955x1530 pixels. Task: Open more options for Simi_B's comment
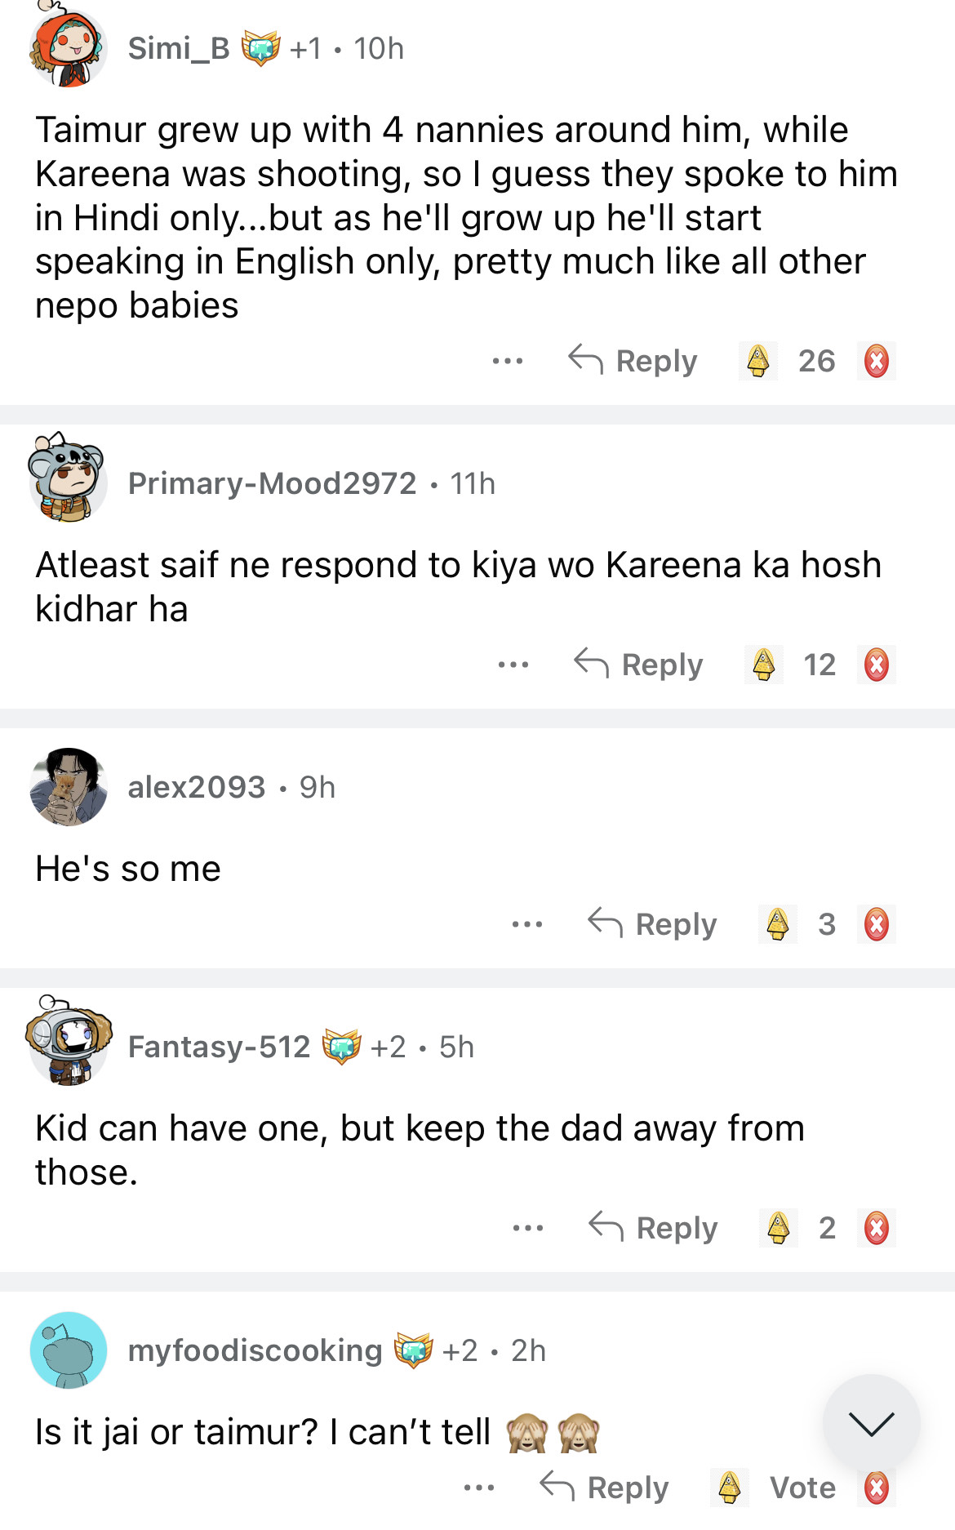508,361
